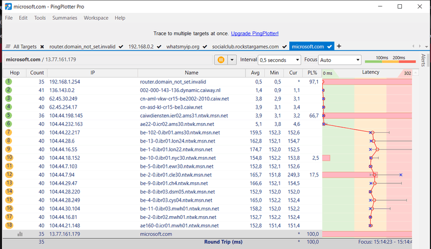The height and width of the screenshot is (249, 431).
Task: Sort by the Hop column header
Action: [x=15, y=73]
